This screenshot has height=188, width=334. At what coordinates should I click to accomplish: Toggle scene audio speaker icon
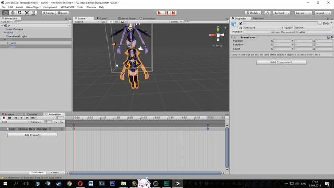click(116, 22)
